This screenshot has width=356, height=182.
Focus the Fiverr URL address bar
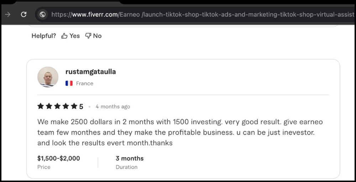pos(199,15)
